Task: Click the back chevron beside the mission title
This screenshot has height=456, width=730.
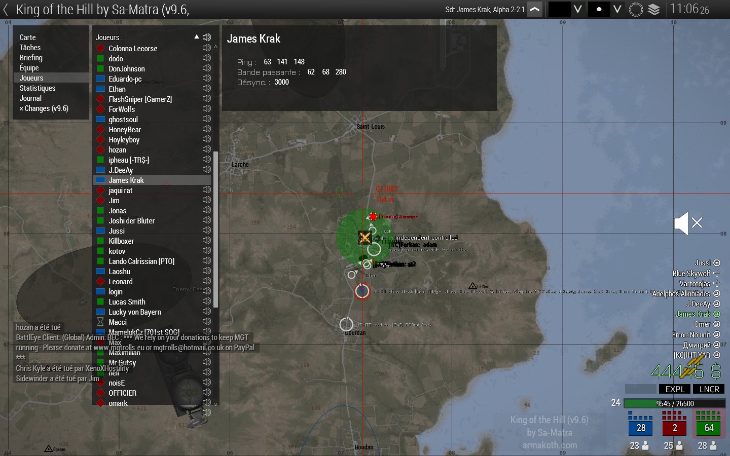Action: click(6, 10)
